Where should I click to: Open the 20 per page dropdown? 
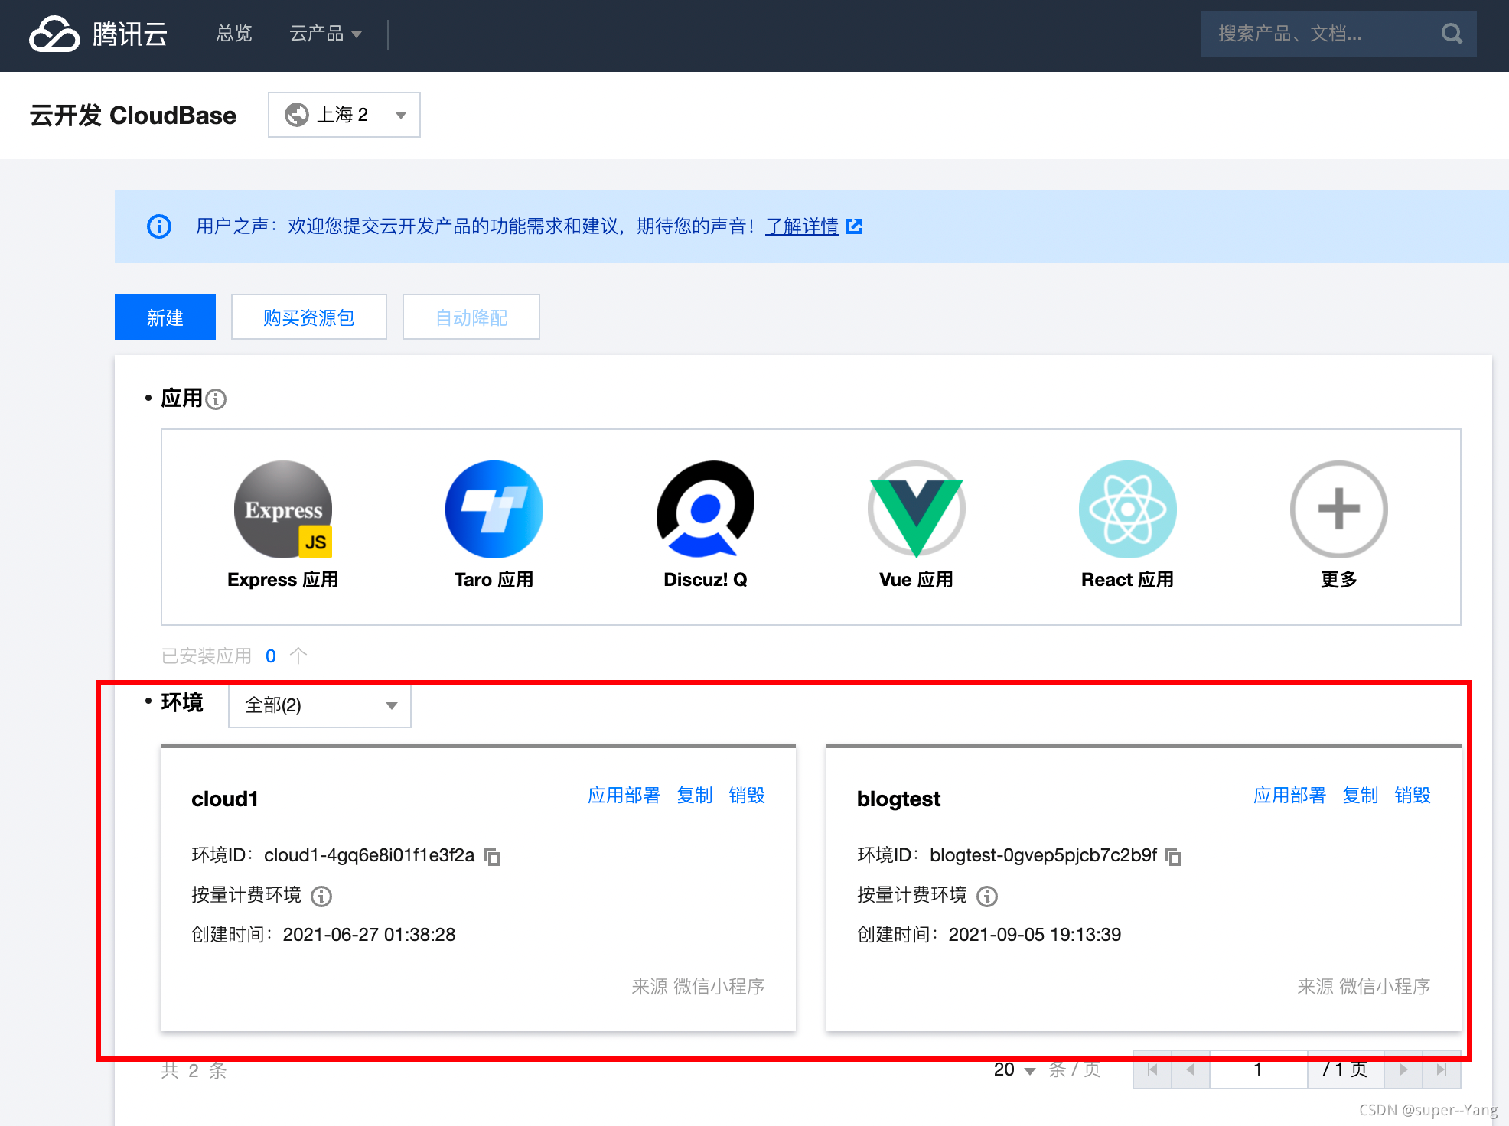[x=1015, y=1069]
